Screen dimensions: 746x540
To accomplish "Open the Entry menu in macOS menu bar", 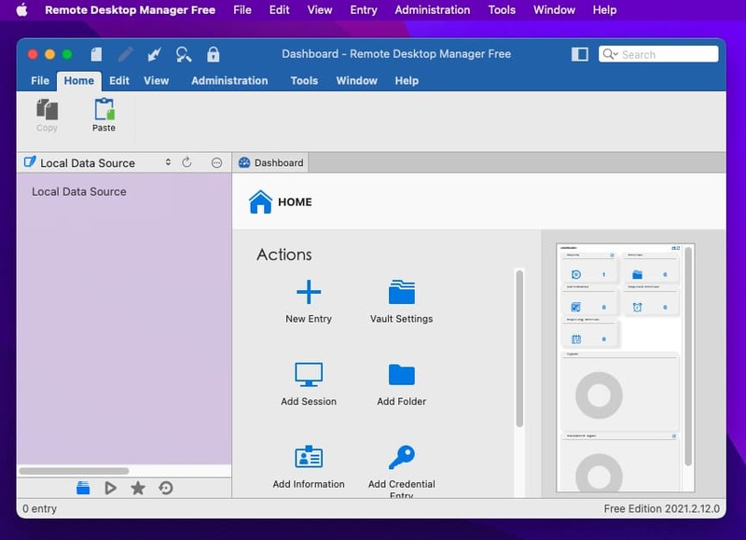I will pos(364,10).
